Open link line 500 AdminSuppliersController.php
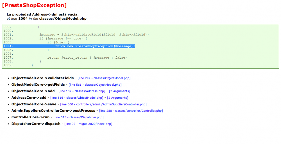Screen dimensions: 281x144 pos(103,104)
